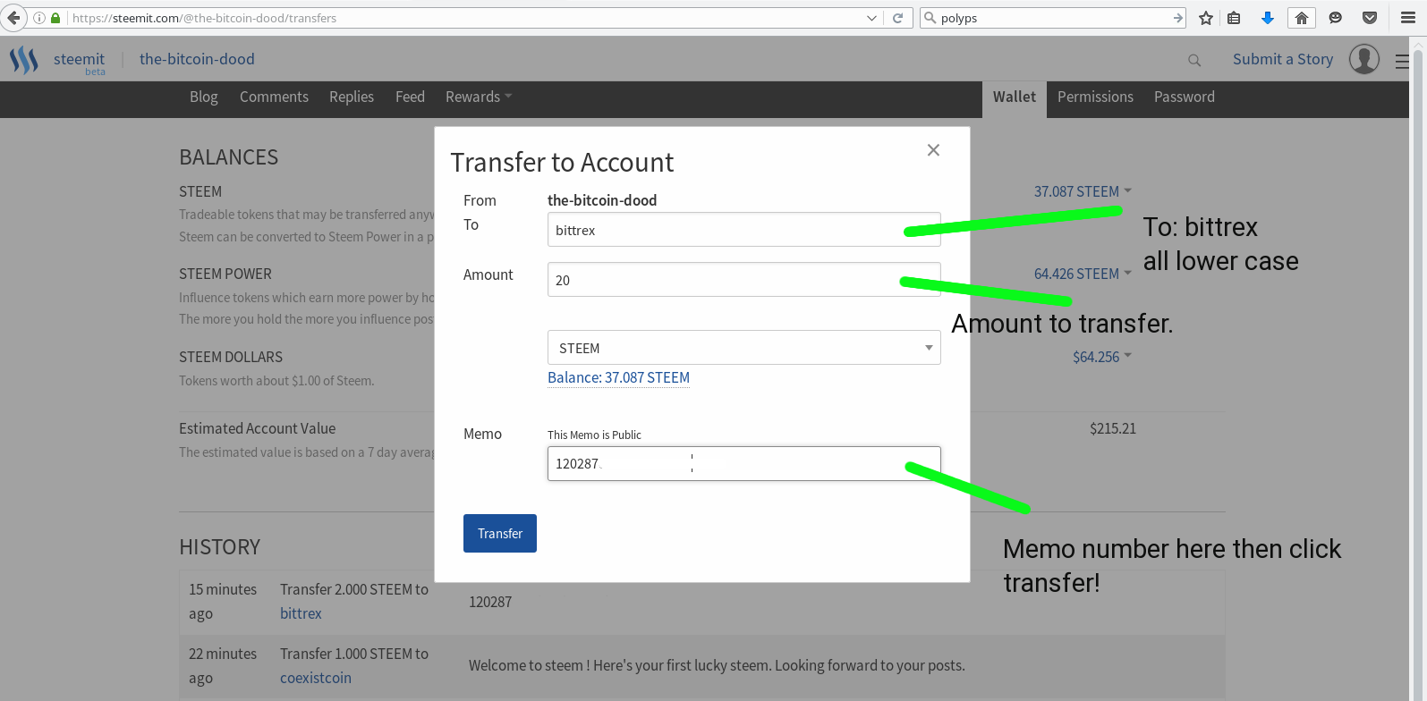
Task: Open the Permissions tab
Action: [x=1095, y=97]
